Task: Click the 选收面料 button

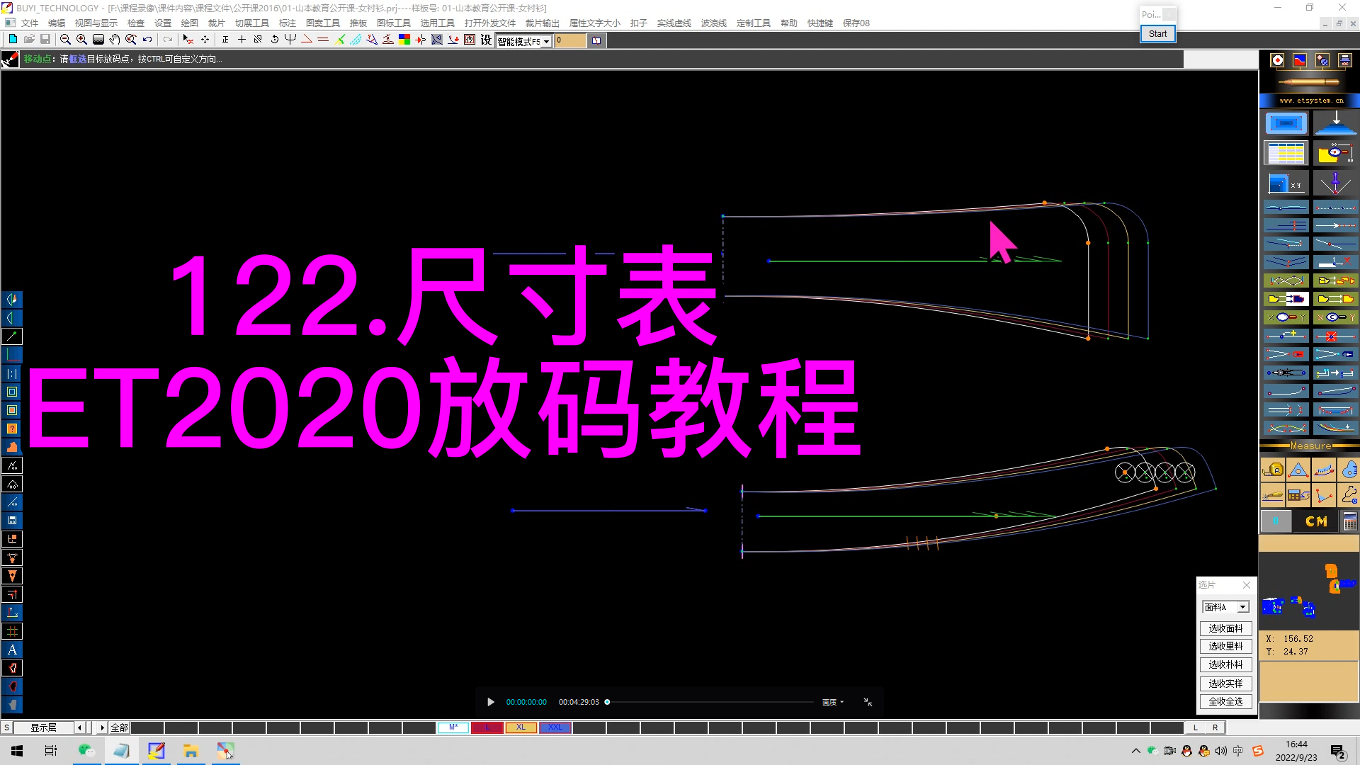Action: (1225, 628)
